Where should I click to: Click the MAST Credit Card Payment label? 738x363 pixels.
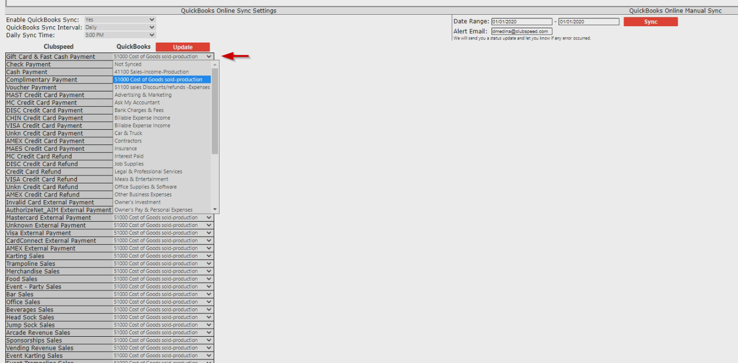(45, 95)
